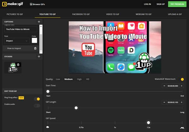Image resolution: width=189 pixels, height=132 pixels.
Task: Add a new sticker with plus icon
Action: coord(39,57)
